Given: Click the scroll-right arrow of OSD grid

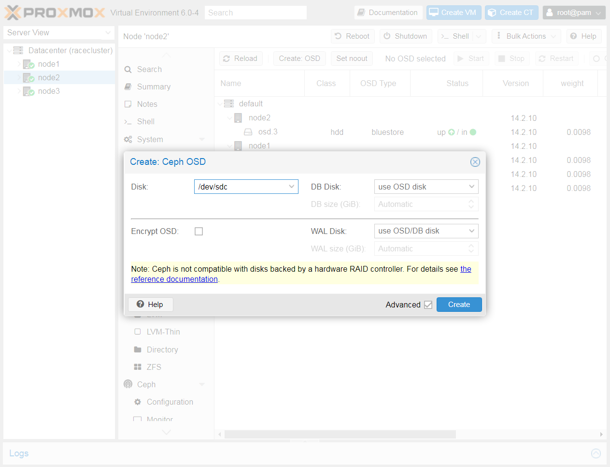Looking at the screenshot, I should point(601,434).
